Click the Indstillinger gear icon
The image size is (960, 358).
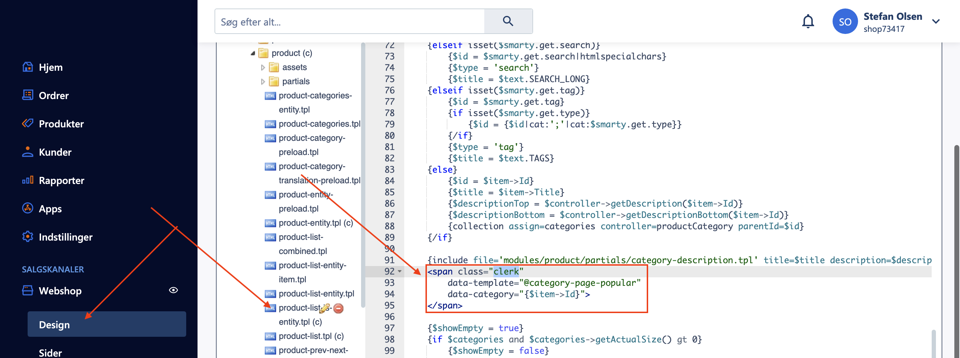pyautogui.click(x=28, y=237)
